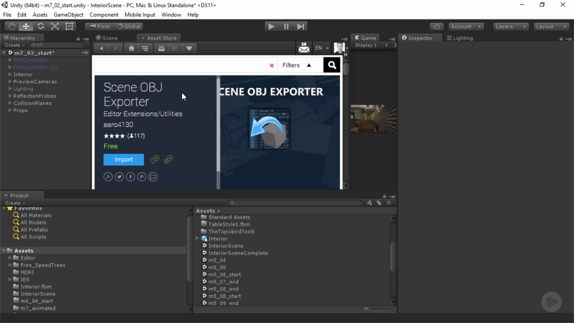Viewport: 574px width, 323px height.
Task: Open the GameObject menu
Action: 69,15
